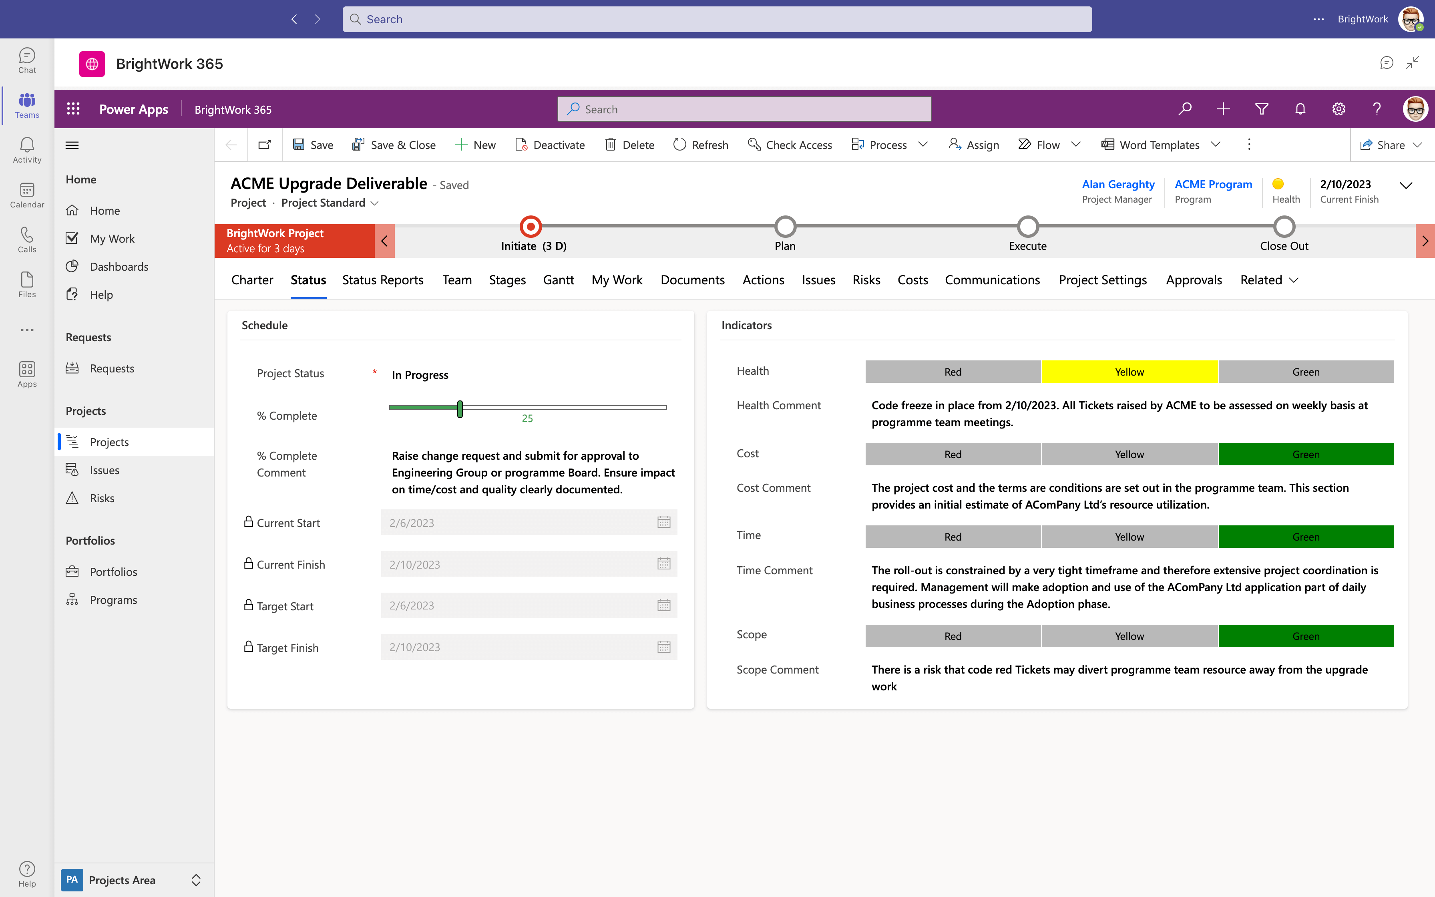Click the question mark help icon
Viewport: 1435px width, 897px height.
point(1377,109)
